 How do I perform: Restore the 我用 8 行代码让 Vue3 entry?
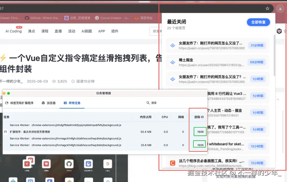pos(238,96)
